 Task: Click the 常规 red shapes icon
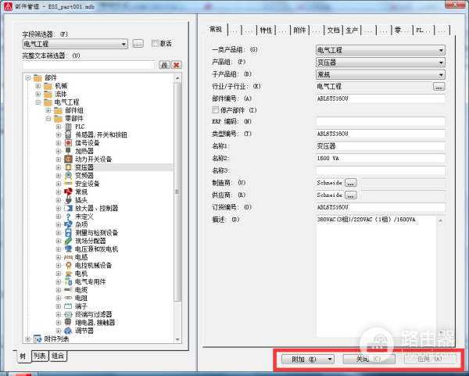point(68,192)
